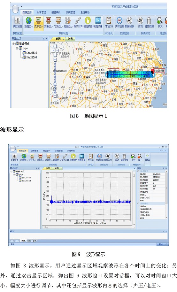
Task: Open 样式 dropdown in lower window
Action: [162, 150]
